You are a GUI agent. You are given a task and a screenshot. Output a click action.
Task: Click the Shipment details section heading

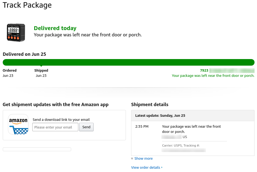150,104
